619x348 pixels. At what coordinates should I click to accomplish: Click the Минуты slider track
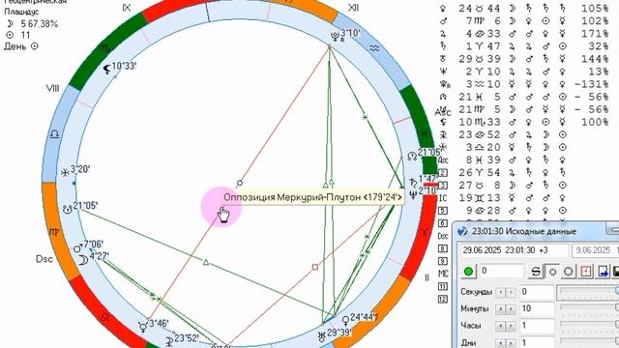pyautogui.click(x=588, y=308)
